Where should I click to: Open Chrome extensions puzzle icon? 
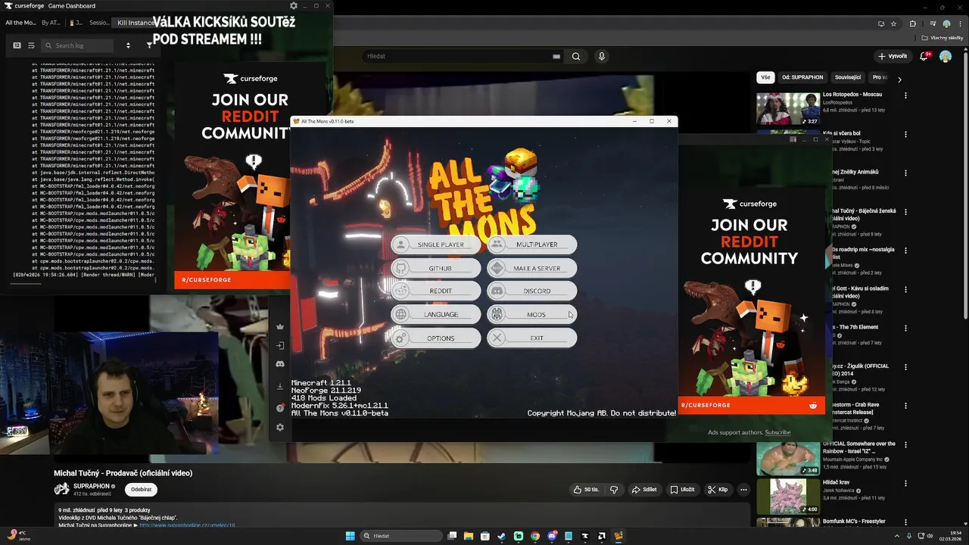(x=913, y=23)
